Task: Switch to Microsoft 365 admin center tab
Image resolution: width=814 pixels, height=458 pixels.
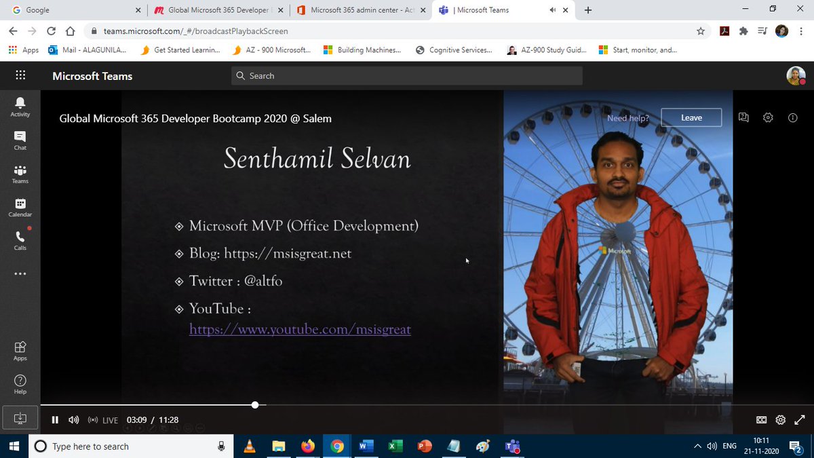Action: pyautogui.click(x=360, y=10)
